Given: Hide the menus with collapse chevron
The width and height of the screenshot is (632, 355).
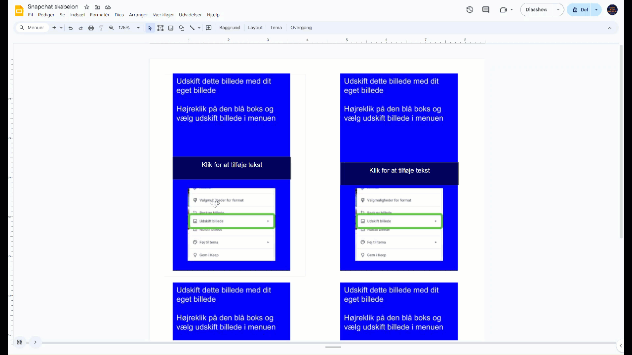Looking at the screenshot, I should coord(609,28).
